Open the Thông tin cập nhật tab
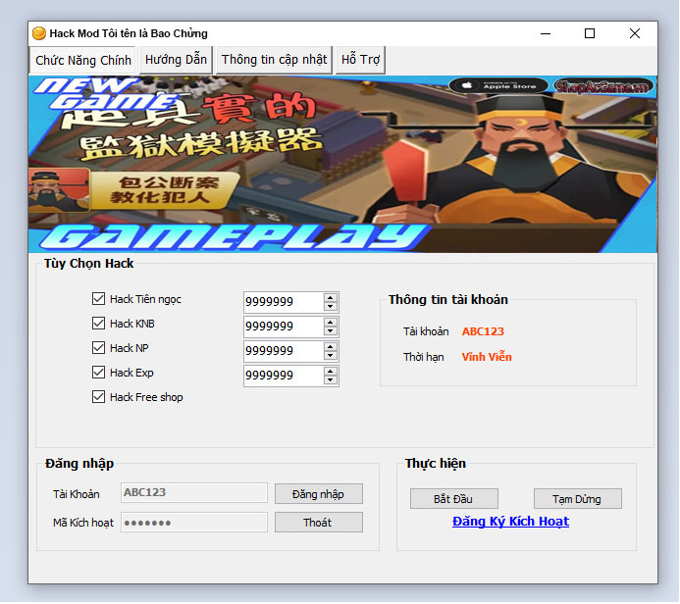 pyautogui.click(x=274, y=60)
